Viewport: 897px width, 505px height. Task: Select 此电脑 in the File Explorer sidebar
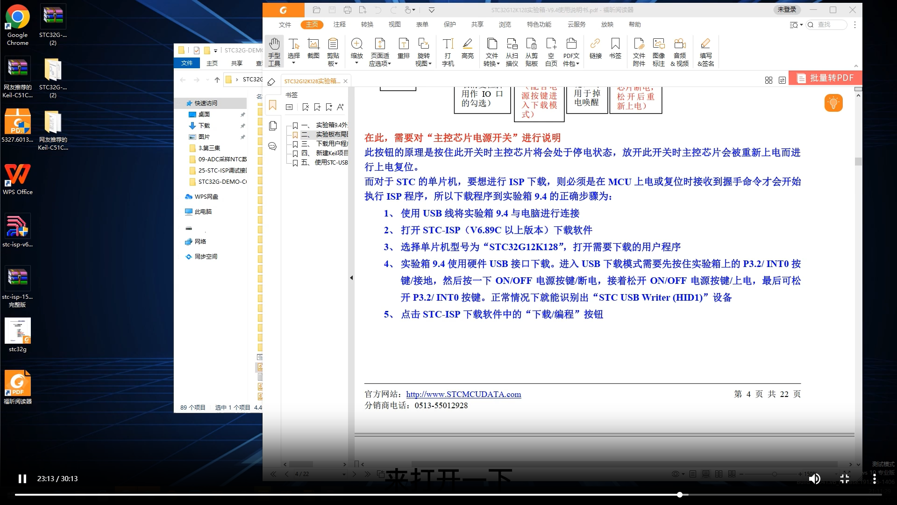coord(203,211)
